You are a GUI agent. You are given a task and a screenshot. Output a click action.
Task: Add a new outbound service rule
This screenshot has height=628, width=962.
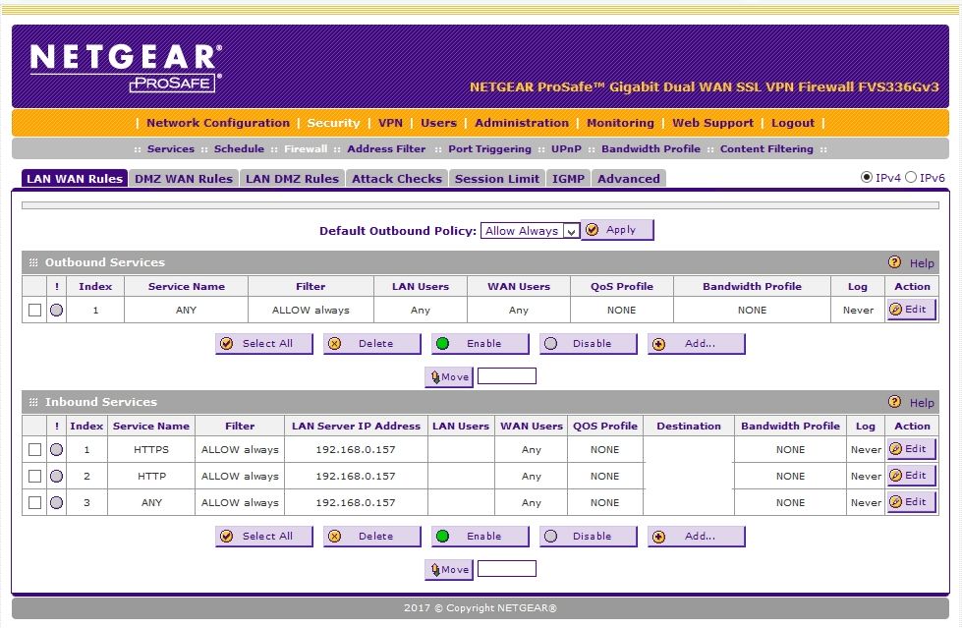coord(697,344)
